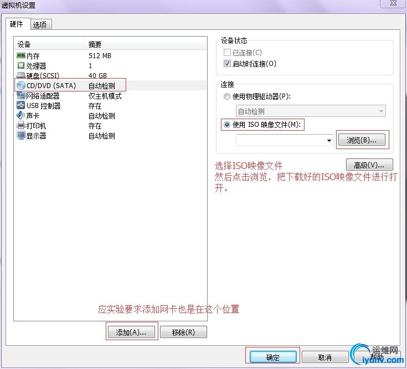Select 使用物理驱动器(P) radio button
Screen dimensions: 407x369
tap(227, 96)
